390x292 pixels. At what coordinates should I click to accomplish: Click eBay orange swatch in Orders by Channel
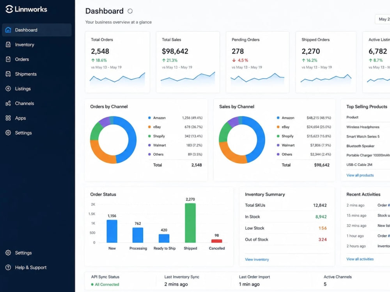click(149, 127)
